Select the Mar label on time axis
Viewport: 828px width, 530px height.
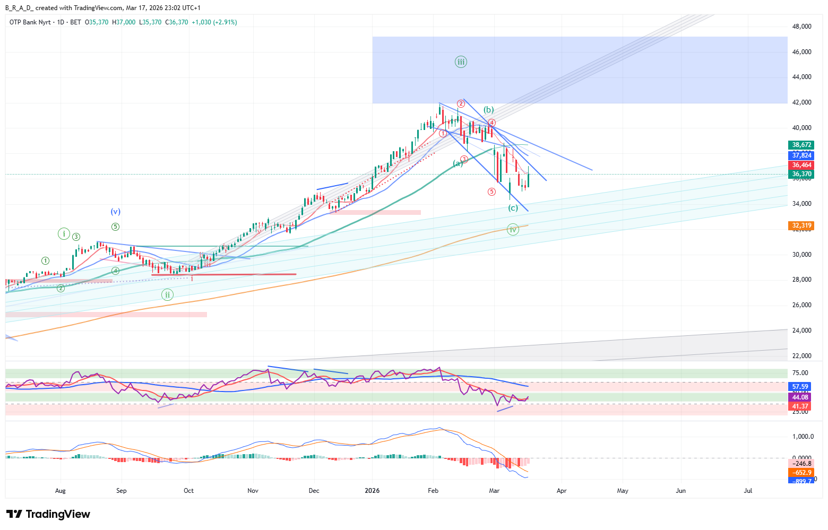pyautogui.click(x=494, y=491)
